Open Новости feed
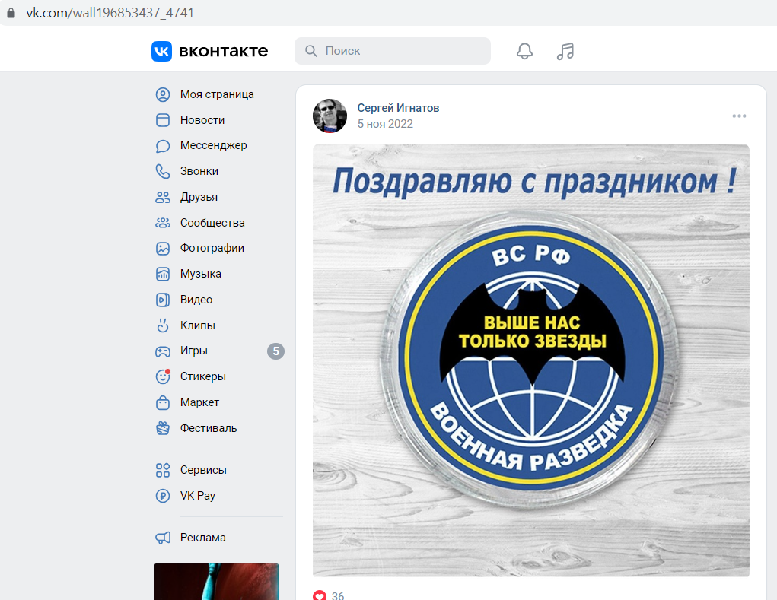Image resolution: width=777 pixels, height=600 pixels. tap(202, 120)
